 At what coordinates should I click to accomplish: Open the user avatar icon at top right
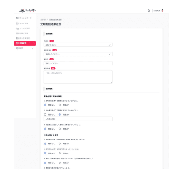(162, 11)
